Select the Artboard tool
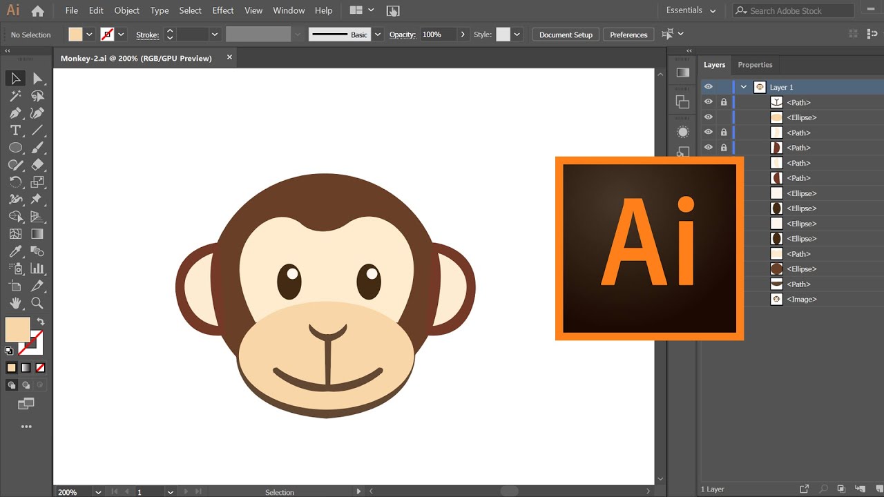 [15, 286]
